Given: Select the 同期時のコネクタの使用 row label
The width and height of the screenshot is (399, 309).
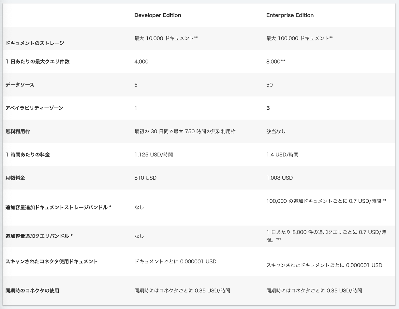Looking at the screenshot, I should 32,290.
